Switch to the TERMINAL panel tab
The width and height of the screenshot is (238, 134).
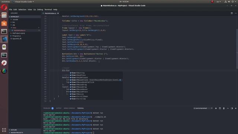point(80,108)
